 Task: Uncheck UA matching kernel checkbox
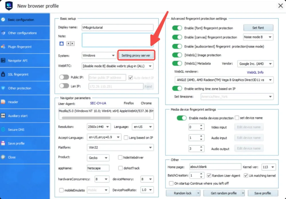coord(246,176)
